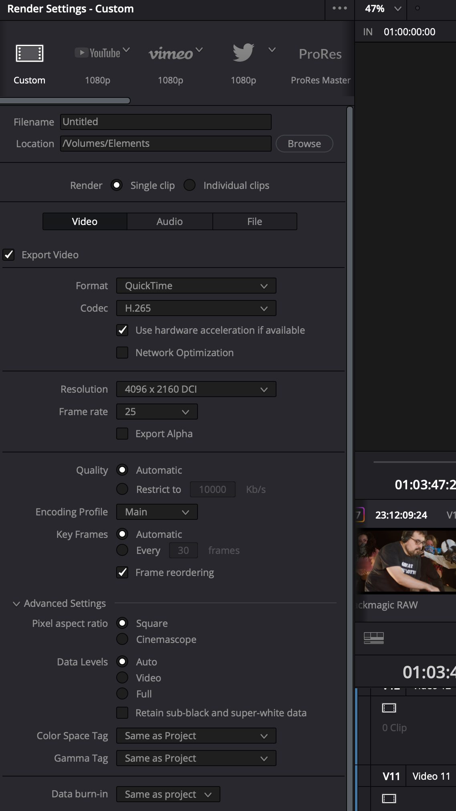
Task: Open the Vimeo preset dropdown arrow
Action: coord(199,50)
